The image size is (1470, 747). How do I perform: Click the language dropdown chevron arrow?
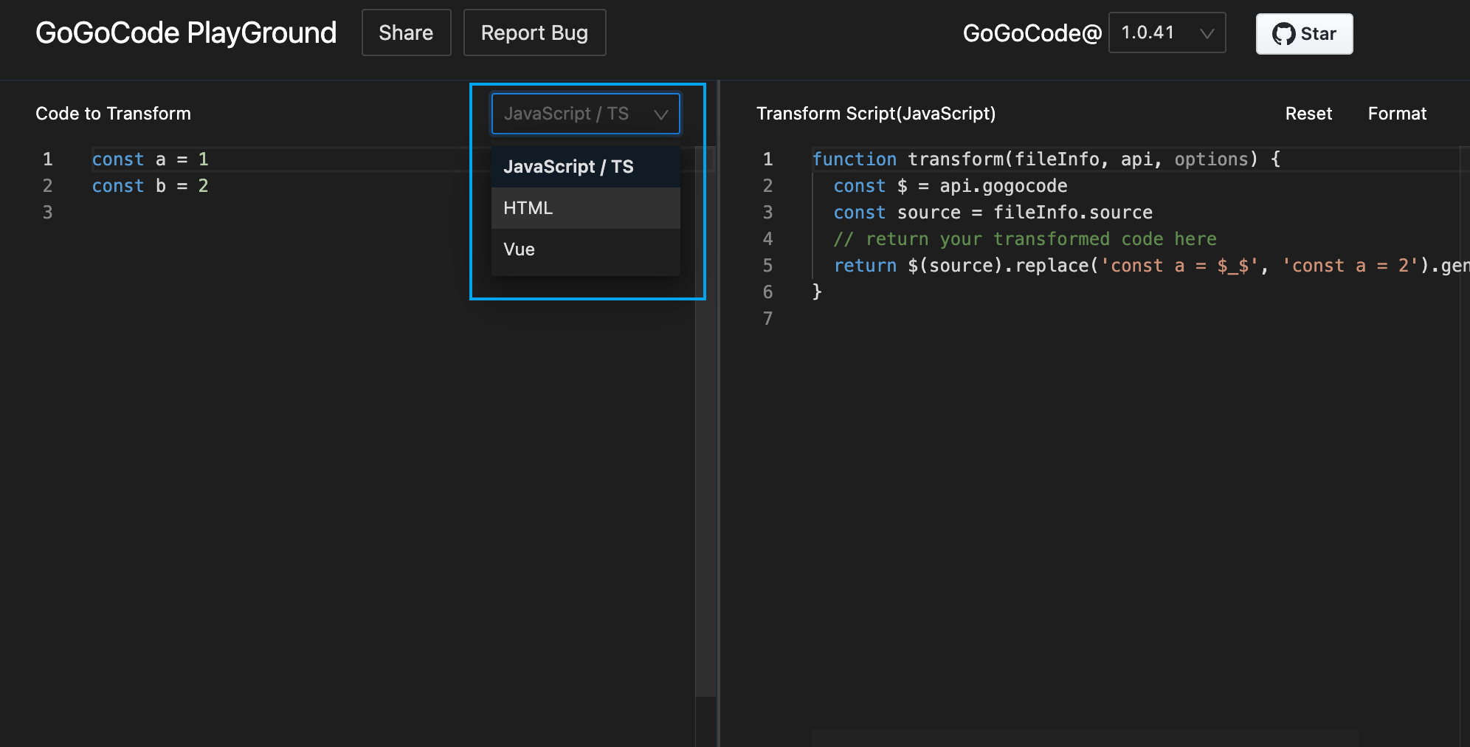(x=661, y=114)
